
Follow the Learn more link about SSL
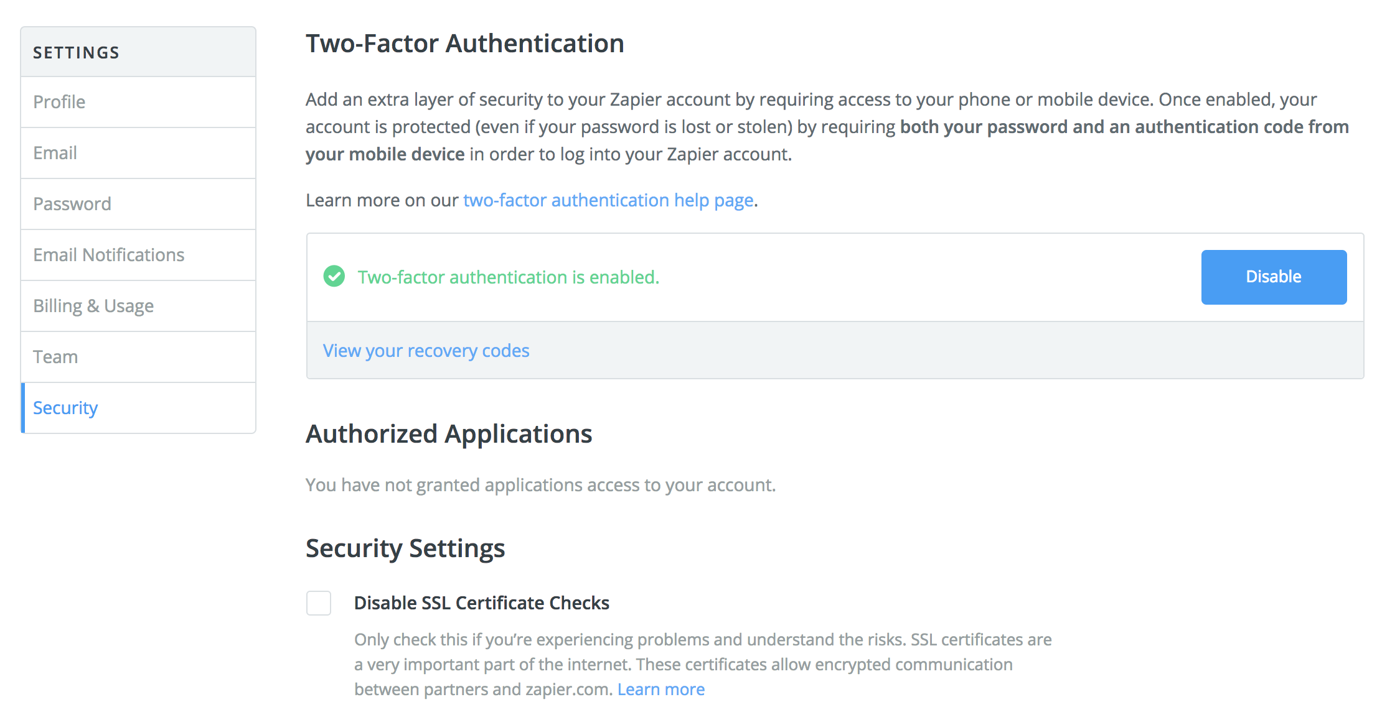coord(660,689)
